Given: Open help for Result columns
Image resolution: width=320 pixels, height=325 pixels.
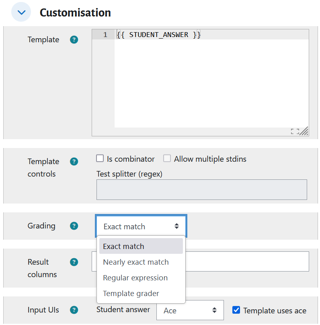Looking at the screenshot, I should coord(74,262).
